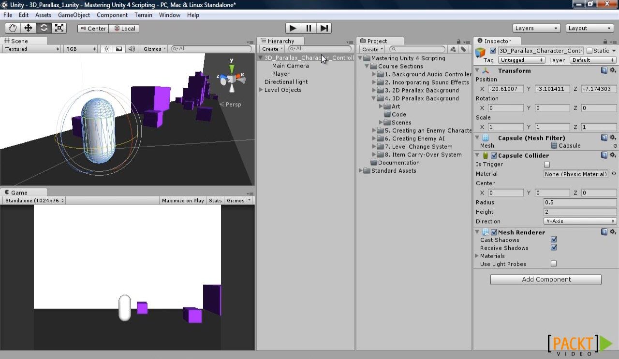The width and height of the screenshot is (619, 359).
Task: Open the Layout dropdown
Action: [x=590, y=28]
